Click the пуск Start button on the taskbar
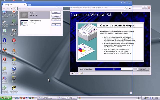Screen dimensions: 160x100 click(x=6, y=98)
